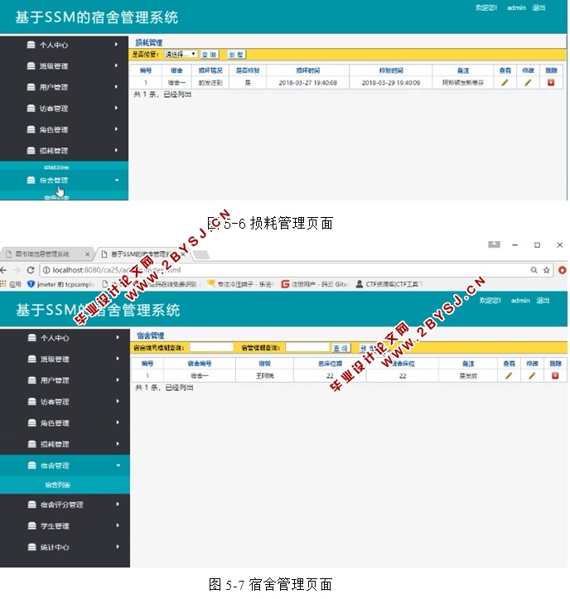Open 角色管理 menu in 损耗管理 page sidebar
570x599 pixels.
(x=54, y=130)
